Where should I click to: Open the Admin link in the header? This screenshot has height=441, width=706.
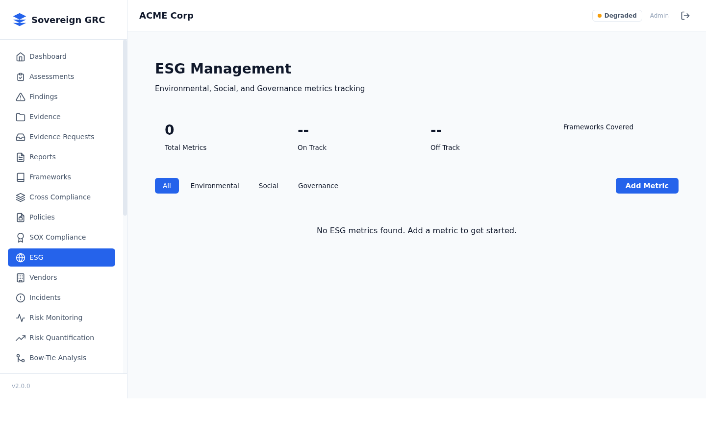(659, 15)
